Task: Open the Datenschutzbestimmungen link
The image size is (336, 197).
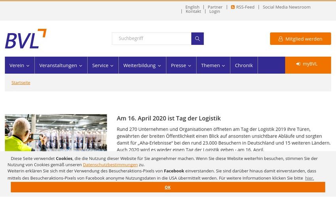Action: tap(110, 165)
